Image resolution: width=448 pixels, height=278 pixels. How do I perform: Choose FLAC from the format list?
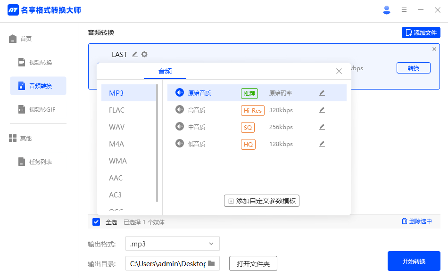click(117, 110)
